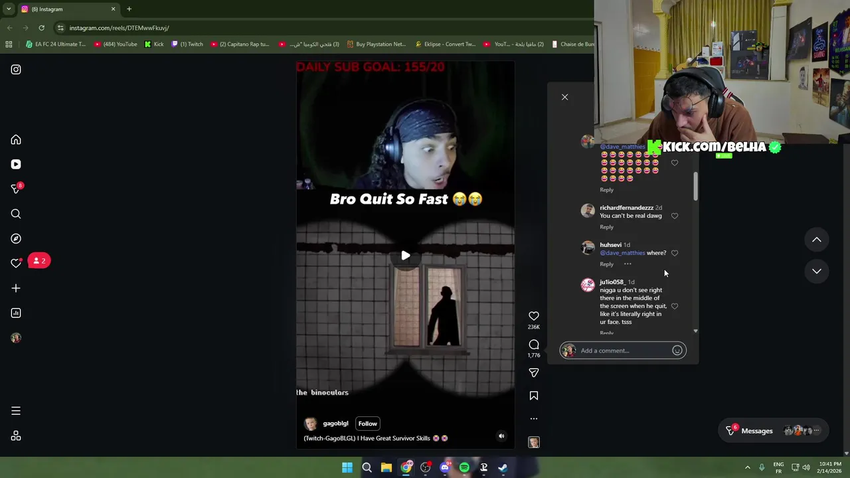Open a new browser tab
850x478 pixels.
129,9
